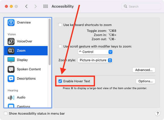Toggle scroll gesture with modifier keys checkbox
The height and width of the screenshot is (120, 164).
point(60,46)
